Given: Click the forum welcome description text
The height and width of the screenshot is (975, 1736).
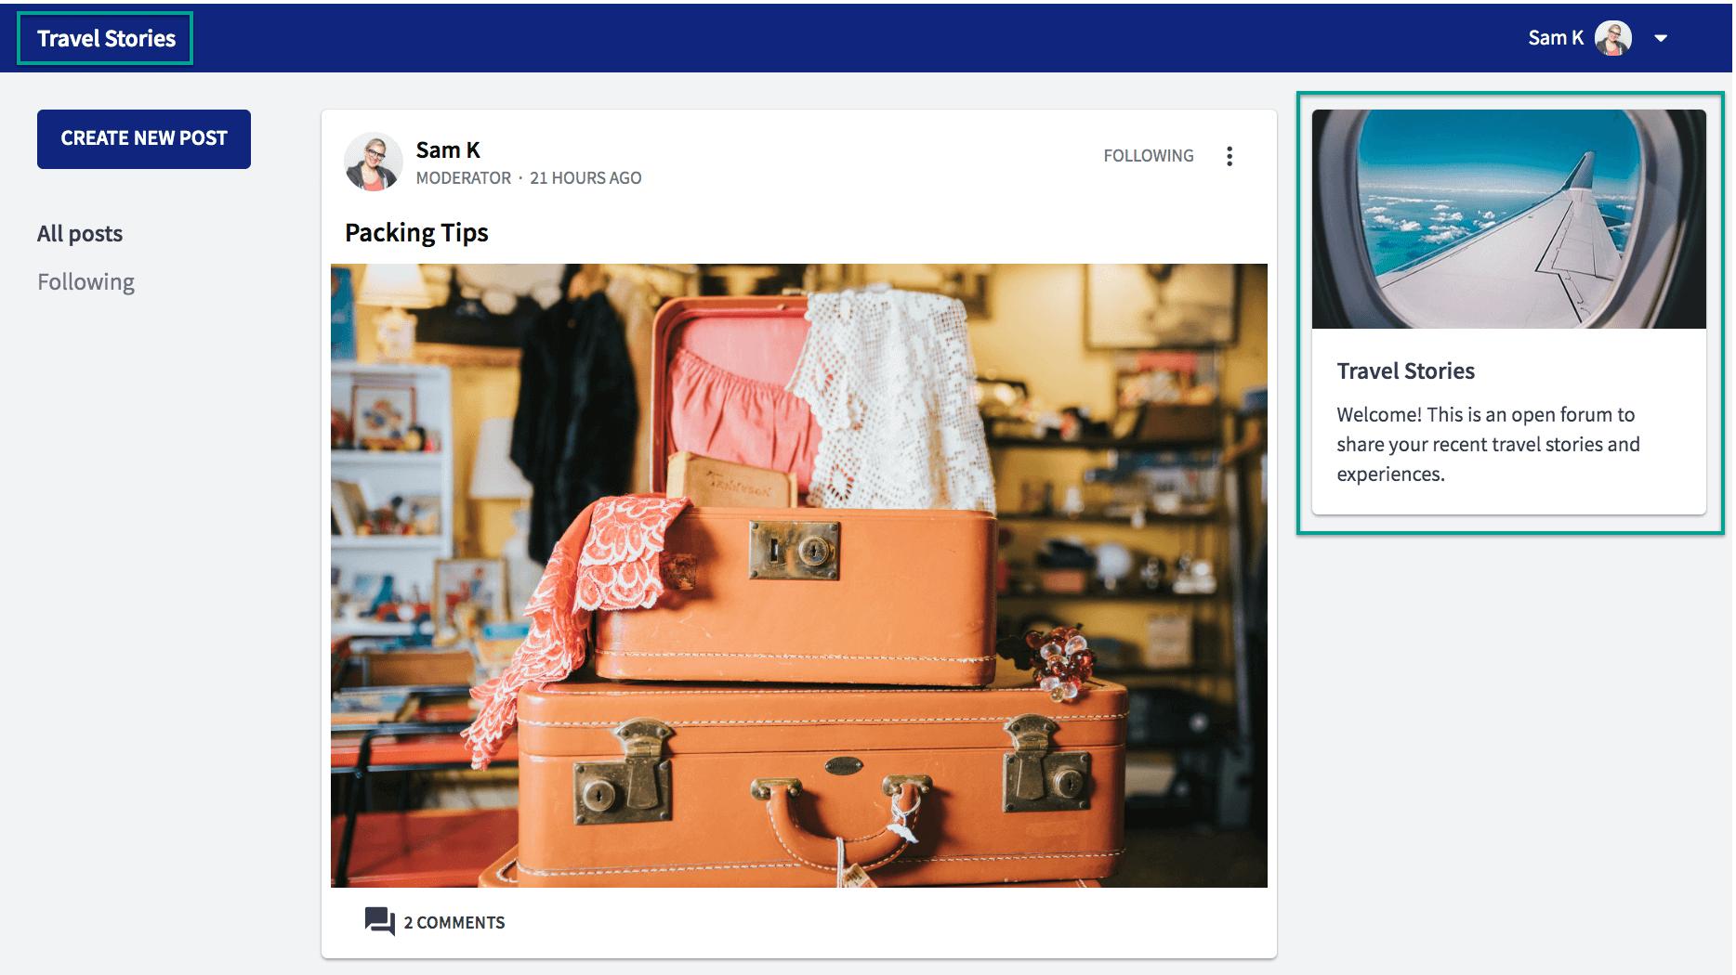Looking at the screenshot, I should [x=1489, y=444].
